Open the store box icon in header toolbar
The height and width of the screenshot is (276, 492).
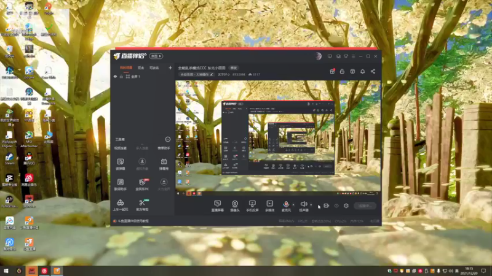pos(352,71)
